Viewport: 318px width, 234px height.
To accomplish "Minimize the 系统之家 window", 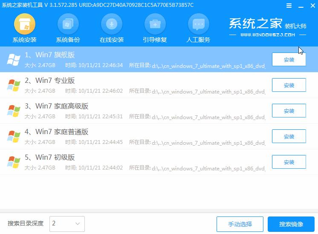I will pos(301,7).
